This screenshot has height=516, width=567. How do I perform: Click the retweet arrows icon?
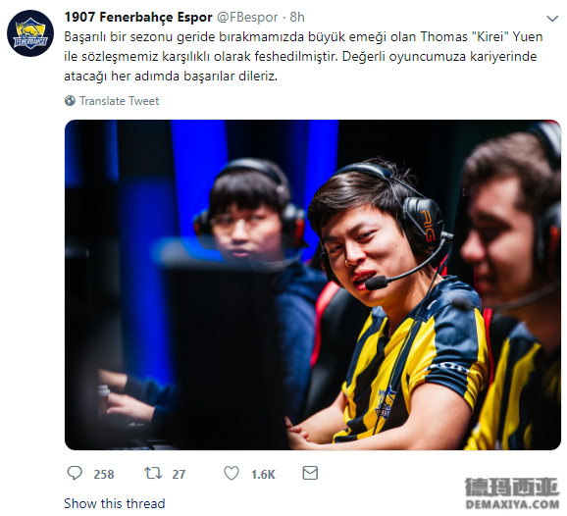[153, 473]
